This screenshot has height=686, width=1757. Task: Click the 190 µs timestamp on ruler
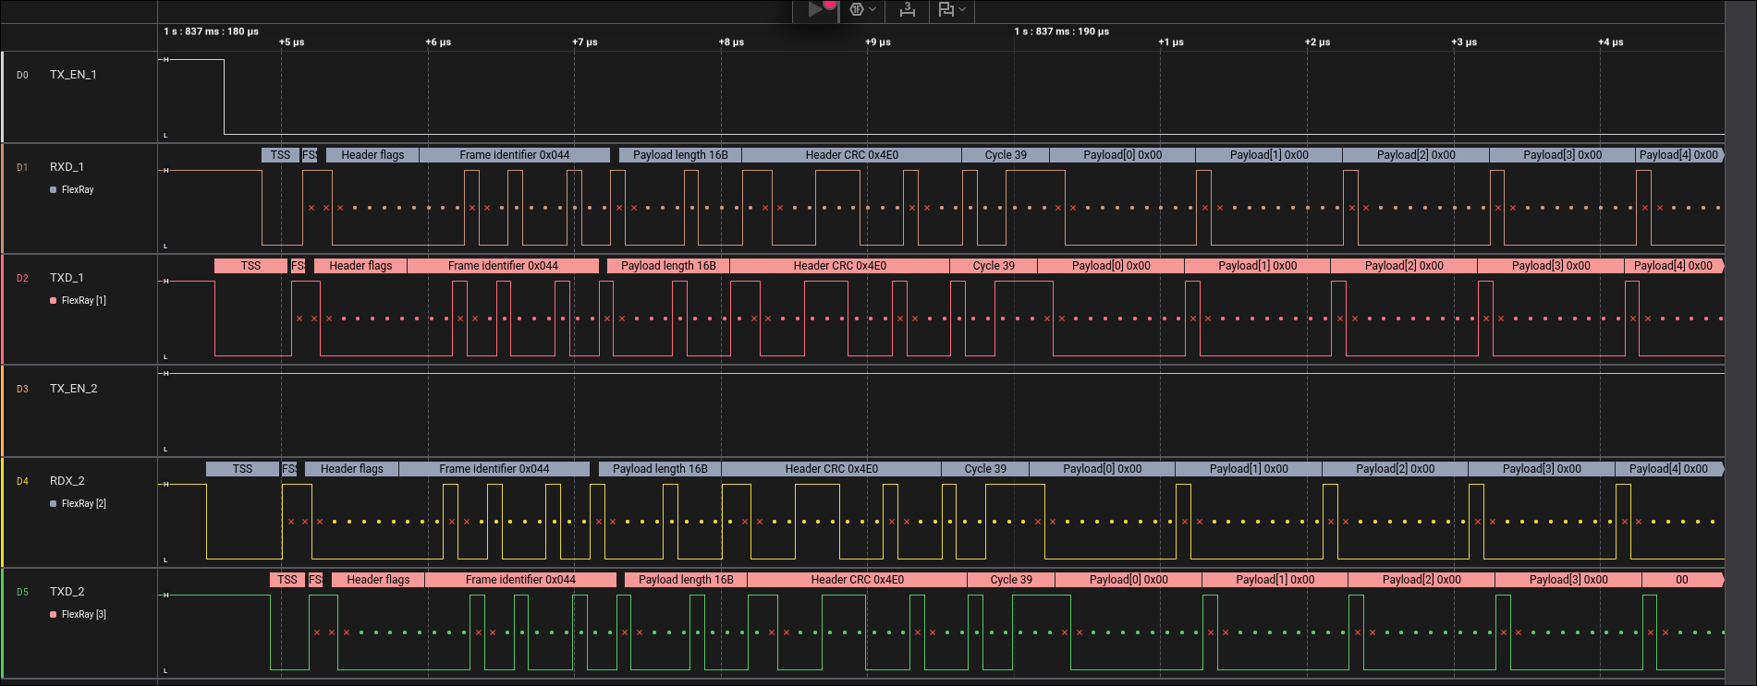1062,31
